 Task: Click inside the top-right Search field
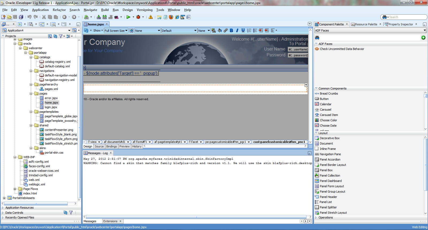[x=407, y=17]
